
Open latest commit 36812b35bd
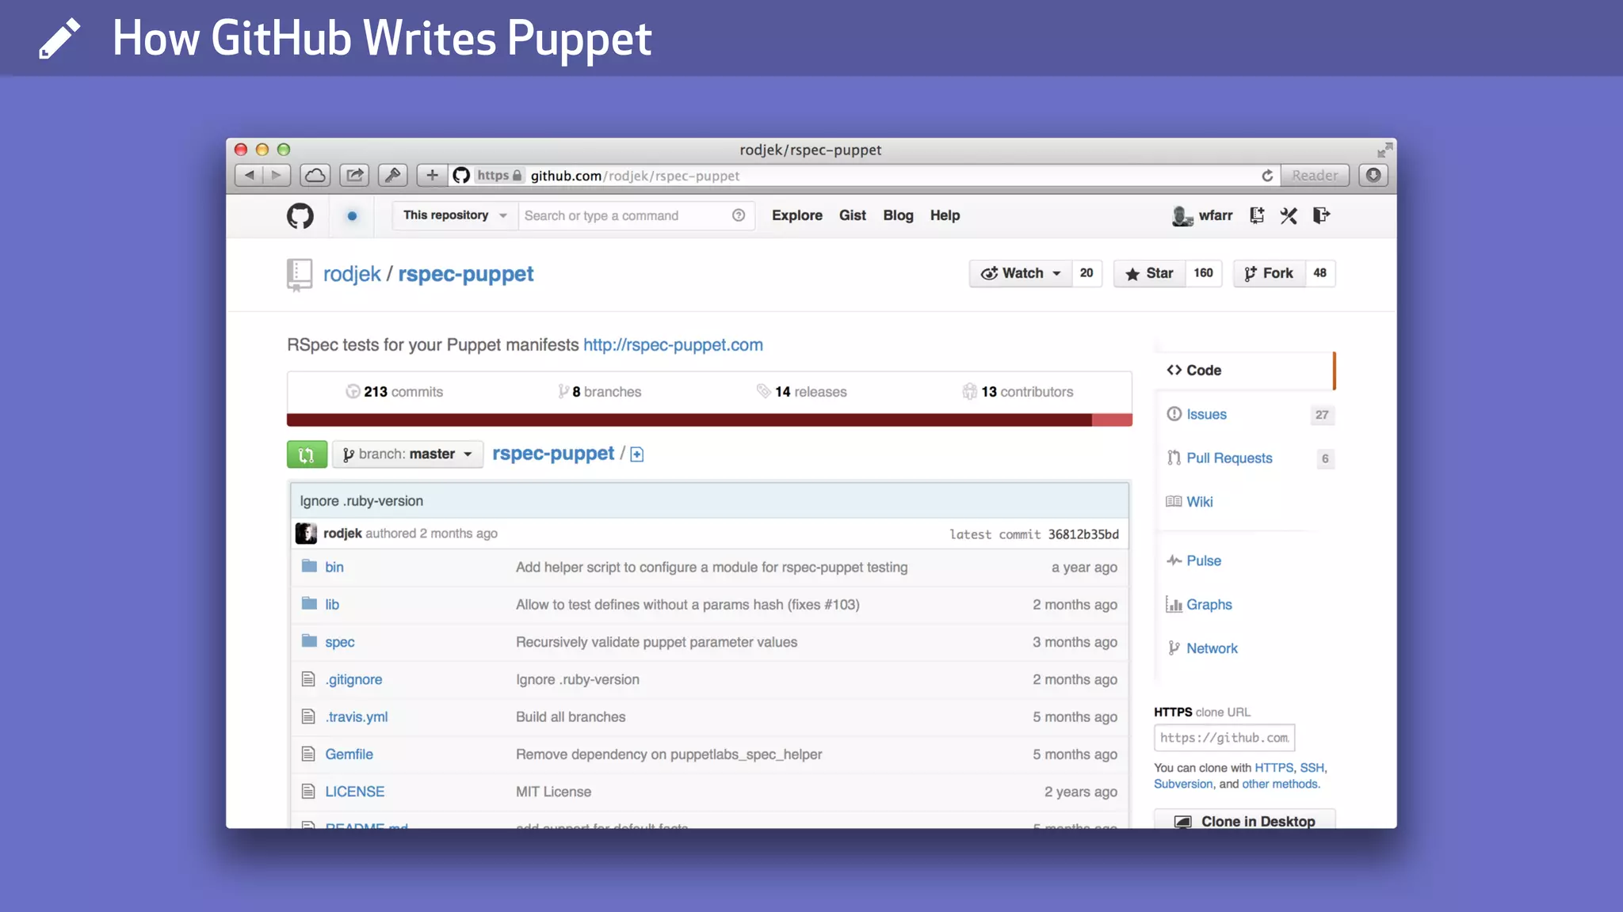[x=1083, y=534]
